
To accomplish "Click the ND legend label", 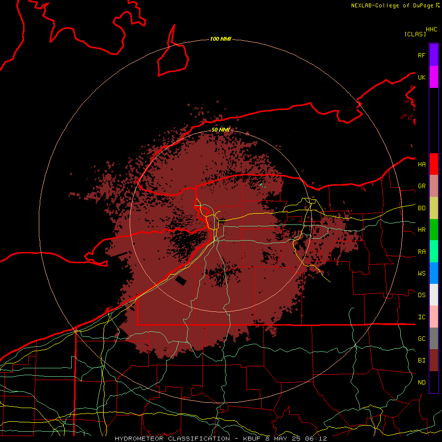I will point(421,382).
